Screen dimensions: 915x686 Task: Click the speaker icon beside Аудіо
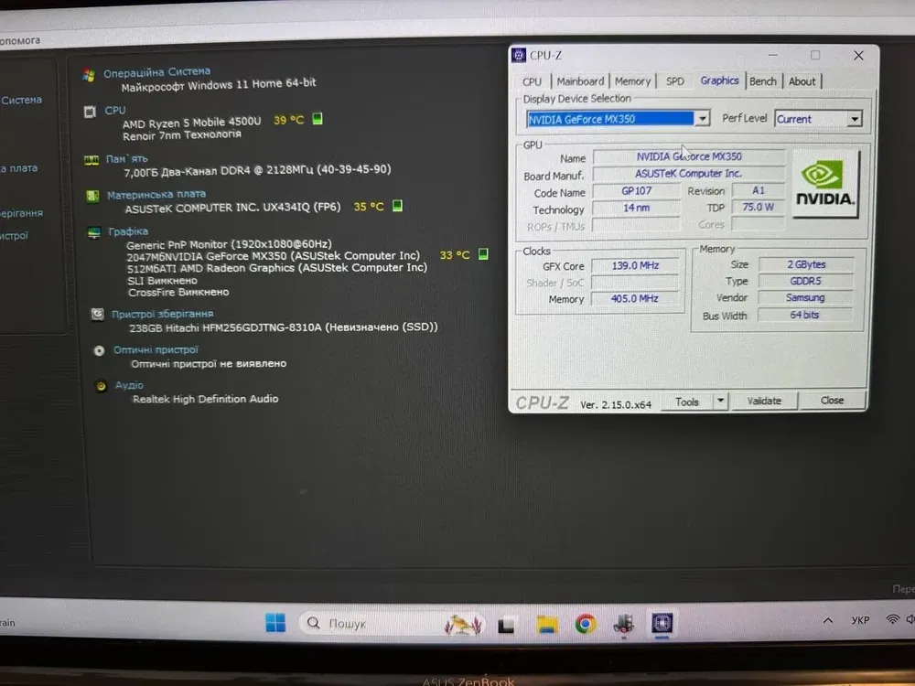point(101,386)
